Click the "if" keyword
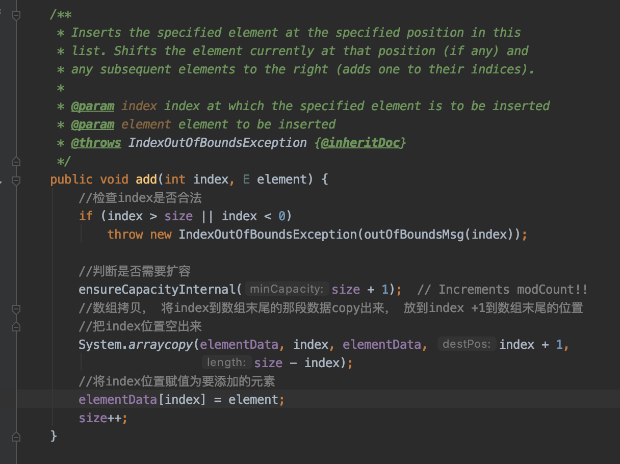620x464 pixels. (86, 216)
